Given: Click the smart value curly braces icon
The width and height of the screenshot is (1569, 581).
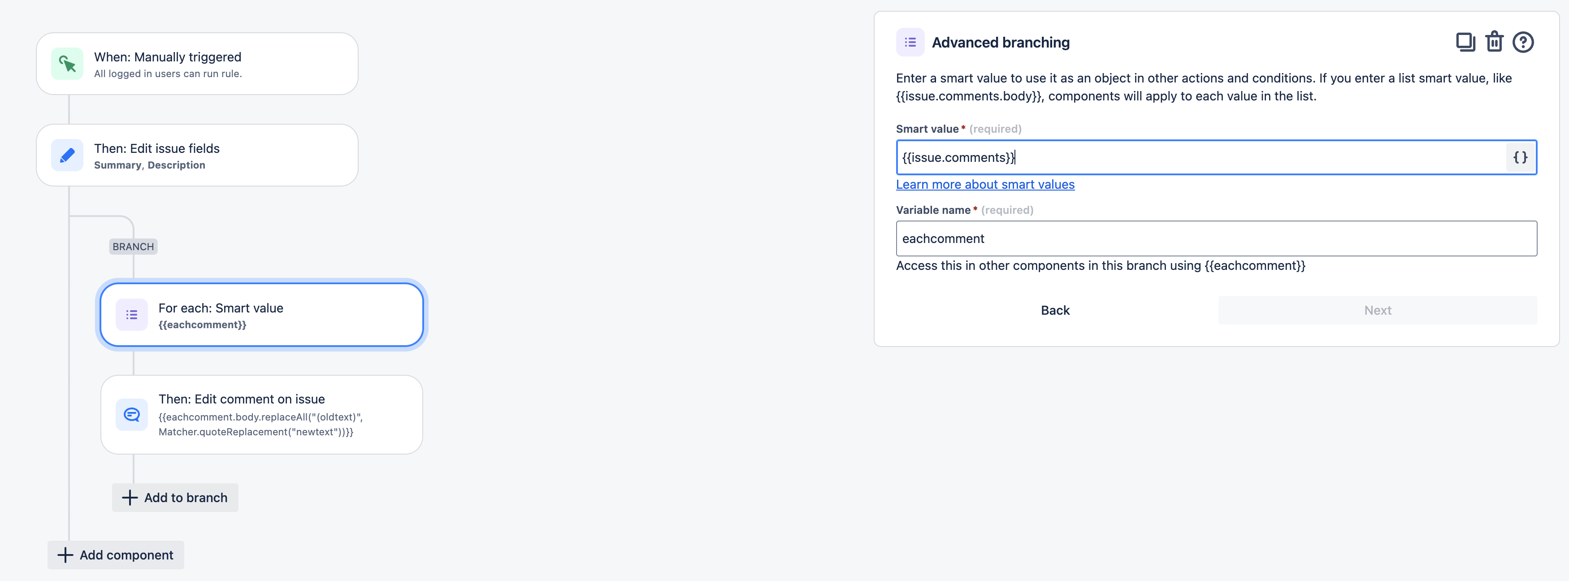Looking at the screenshot, I should (x=1520, y=157).
